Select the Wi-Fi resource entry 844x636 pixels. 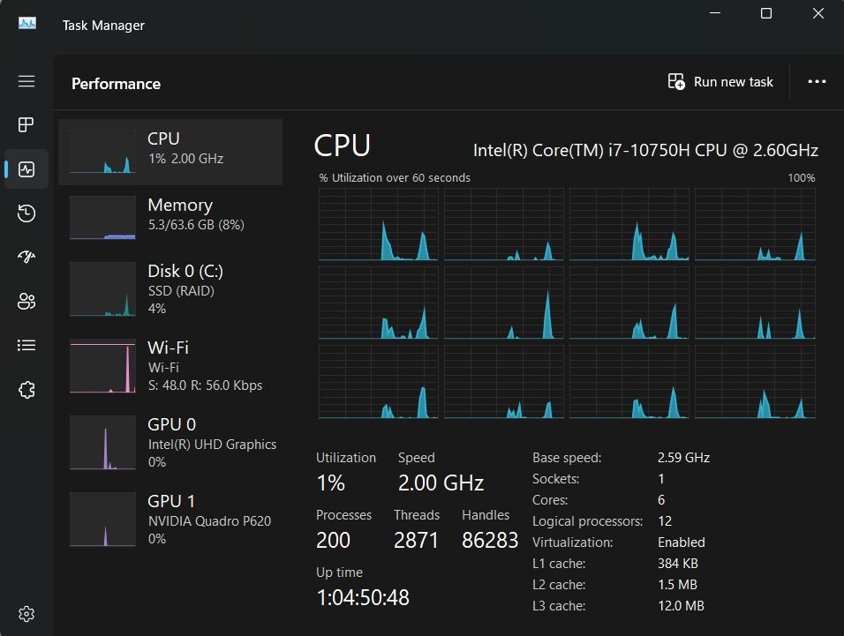170,367
